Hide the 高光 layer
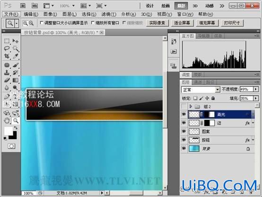The image size is (262, 197). [x=184, y=114]
